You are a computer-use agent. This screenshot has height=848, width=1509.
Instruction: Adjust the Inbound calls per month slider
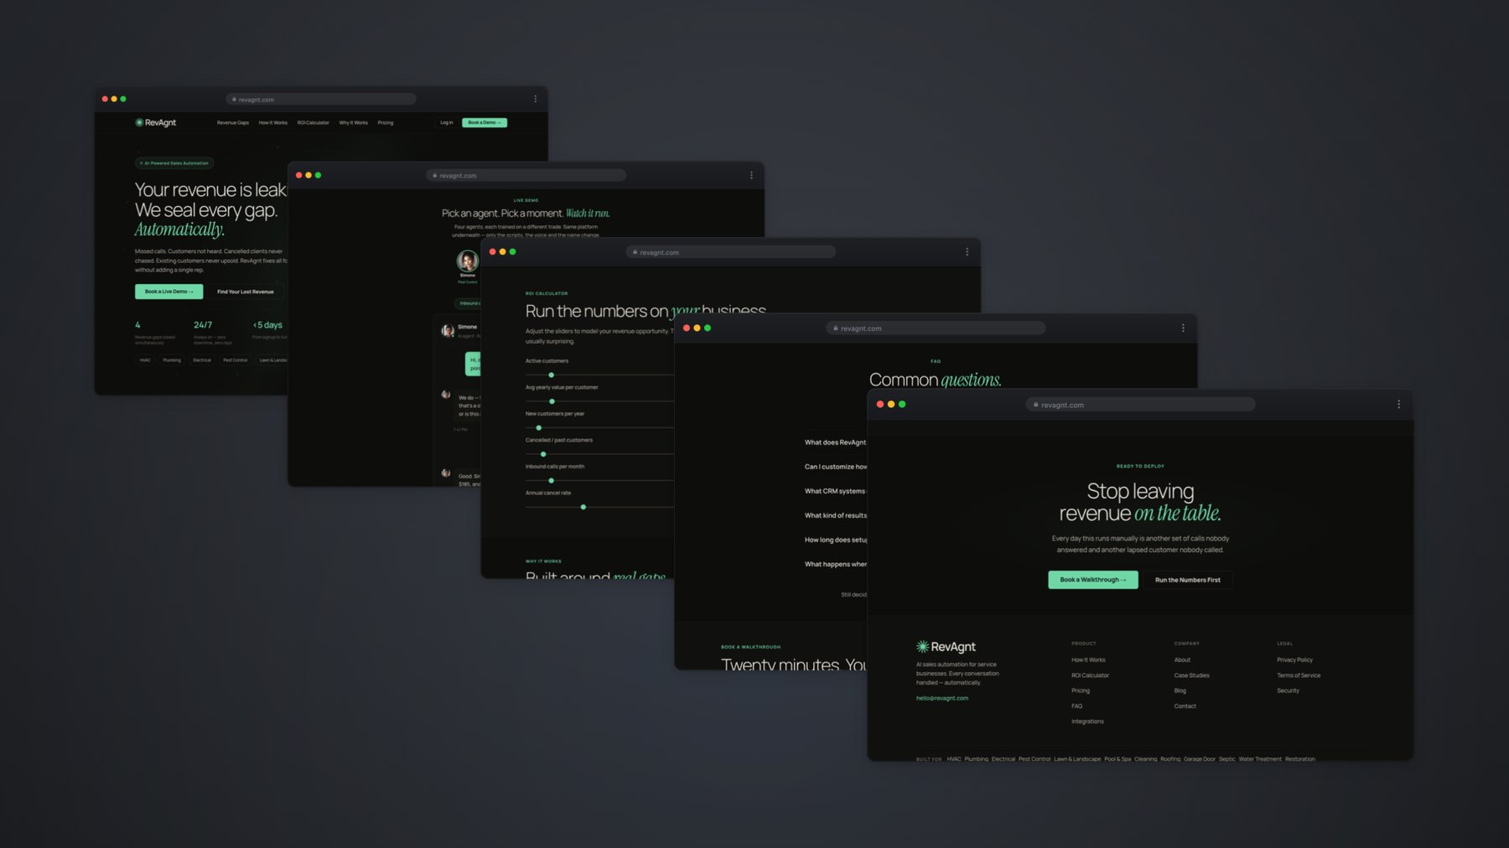click(551, 480)
